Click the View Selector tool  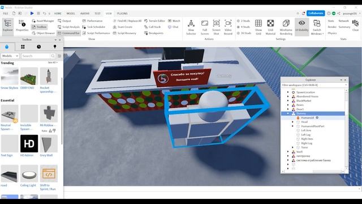click(x=191, y=27)
